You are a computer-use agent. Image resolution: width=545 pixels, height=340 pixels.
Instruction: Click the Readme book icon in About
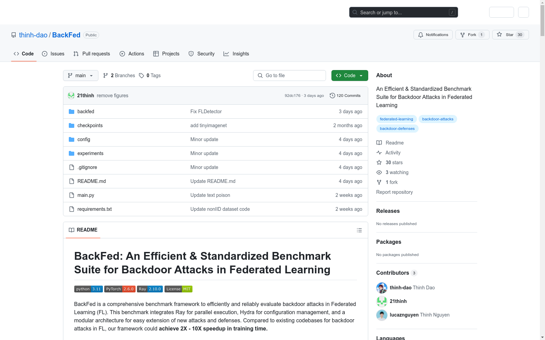coord(379,143)
